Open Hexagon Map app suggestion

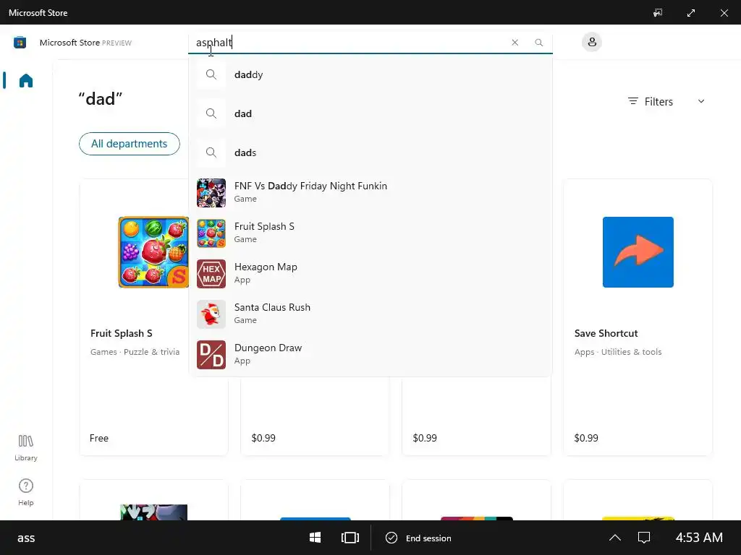[370, 273]
